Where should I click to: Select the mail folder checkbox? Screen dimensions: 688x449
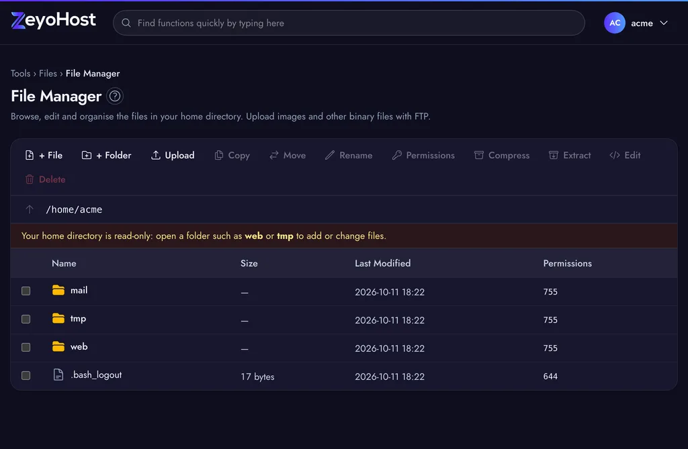click(26, 291)
